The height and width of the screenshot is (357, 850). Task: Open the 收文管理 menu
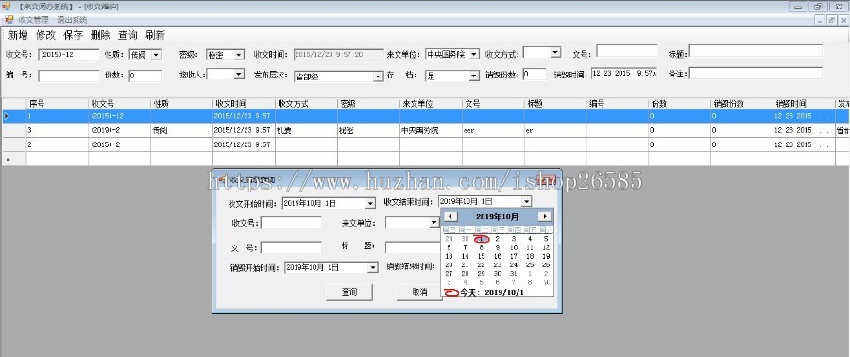(x=34, y=20)
